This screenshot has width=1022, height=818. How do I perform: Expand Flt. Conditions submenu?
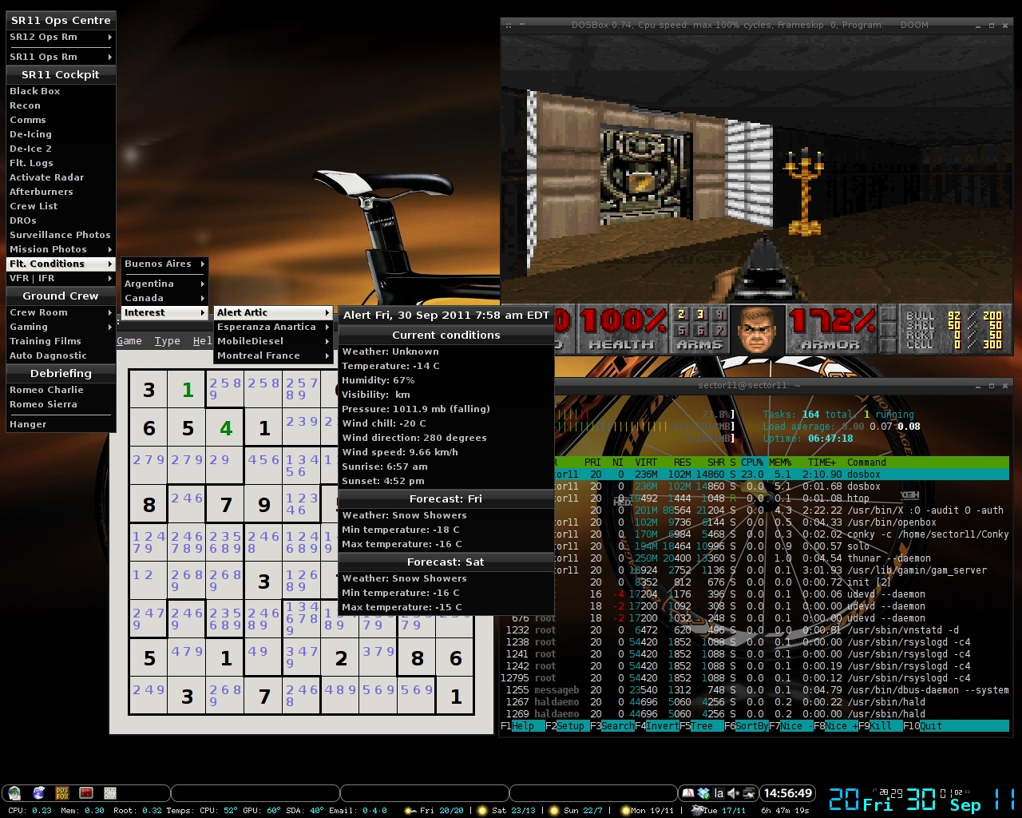click(x=61, y=264)
